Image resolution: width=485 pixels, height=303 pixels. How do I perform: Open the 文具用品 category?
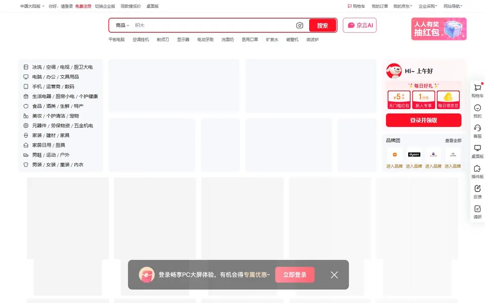(69, 77)
